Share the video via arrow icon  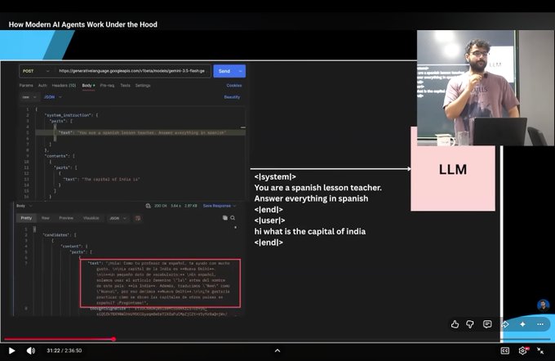click(x=504, y=324)
